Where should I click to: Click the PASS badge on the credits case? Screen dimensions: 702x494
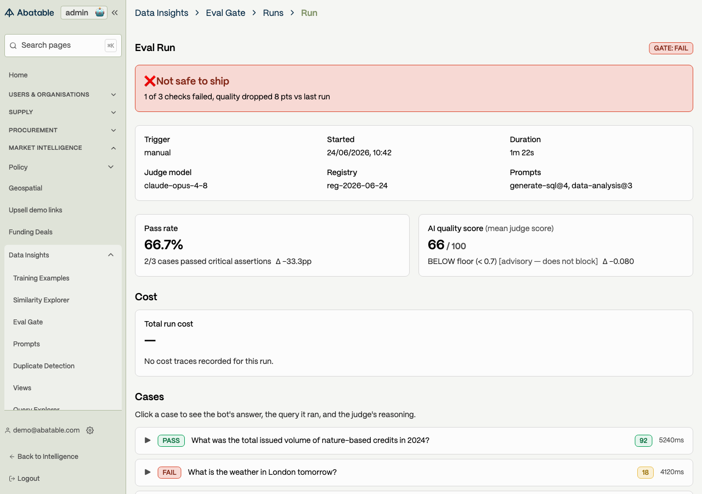171,440
